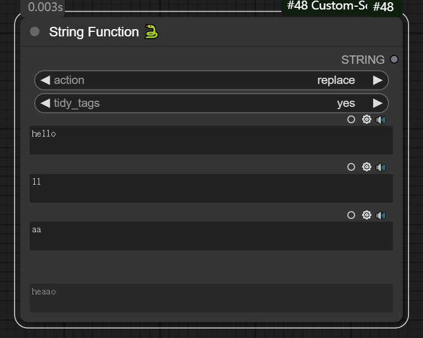Click the output text area showing heaao

(211, 298)
